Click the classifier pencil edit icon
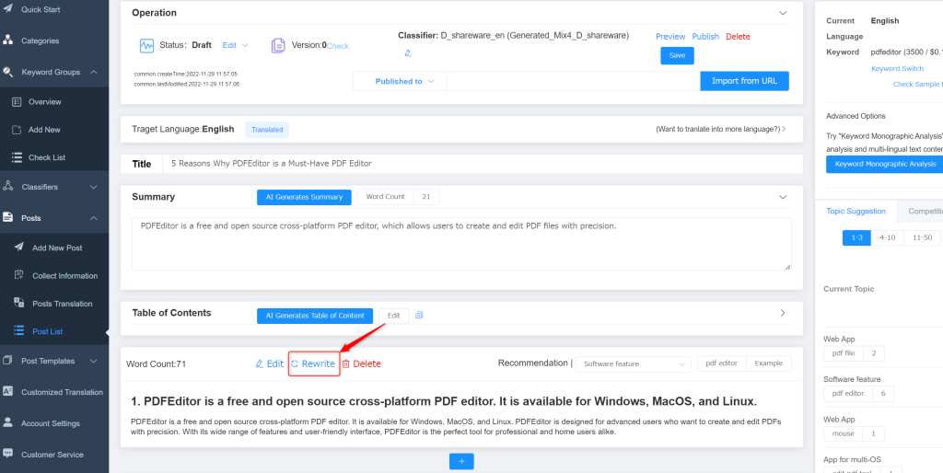 tap(408, 52)
